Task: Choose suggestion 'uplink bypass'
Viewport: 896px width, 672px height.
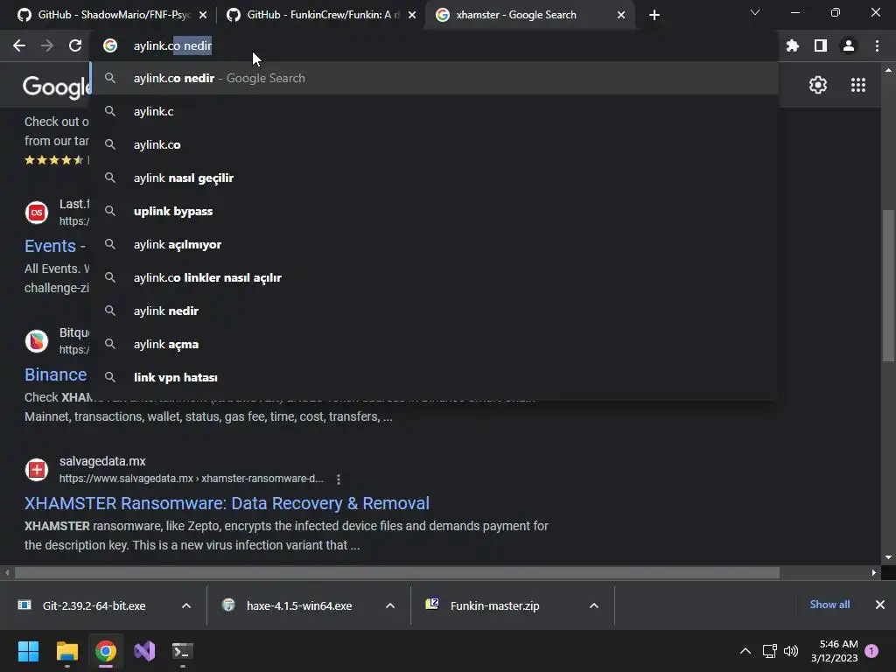Action: click(x=436, y=211)
